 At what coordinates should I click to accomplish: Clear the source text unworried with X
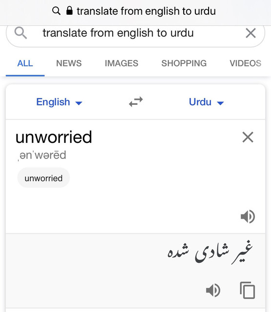[248, 137]
